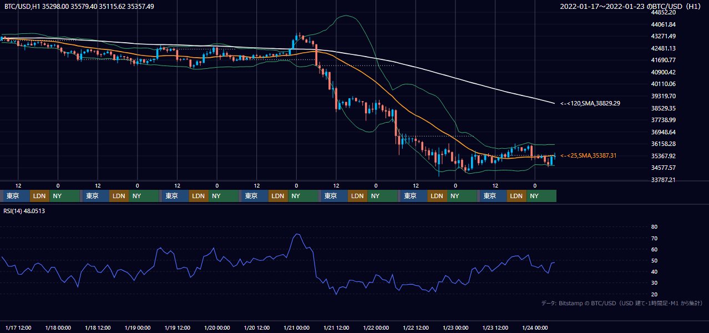Click the 1/22 00:00 time axis label
This screenshot has height=333, width=709.
(x=376, y=327)
